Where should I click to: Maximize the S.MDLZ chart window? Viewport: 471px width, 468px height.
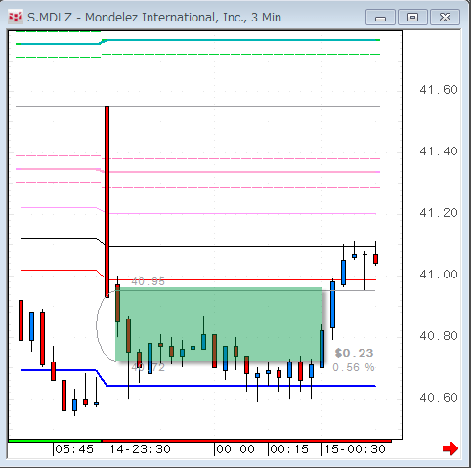412,18
